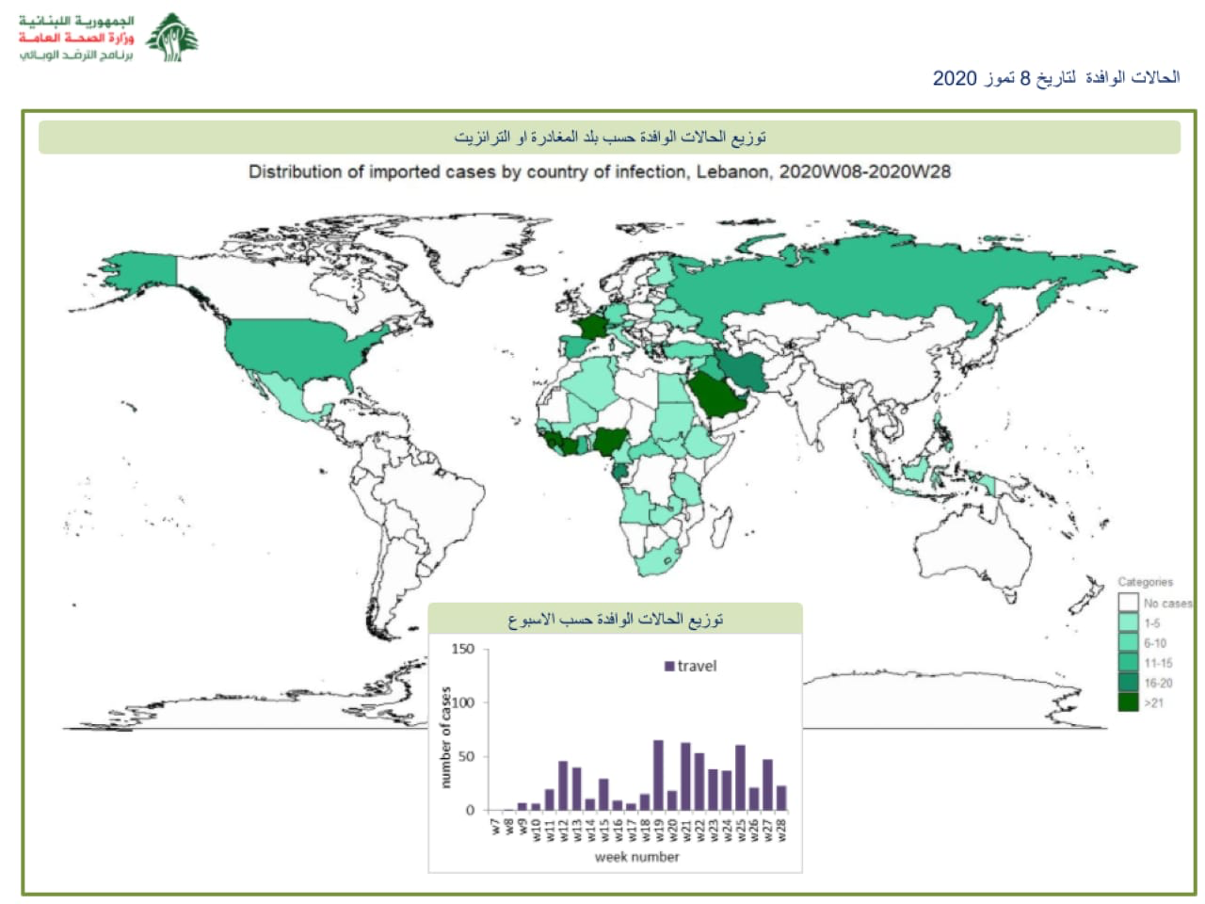The image size is (1205, 904).
Task: Select the Arabic weekly chart header banner
Action: pos(615,619)
